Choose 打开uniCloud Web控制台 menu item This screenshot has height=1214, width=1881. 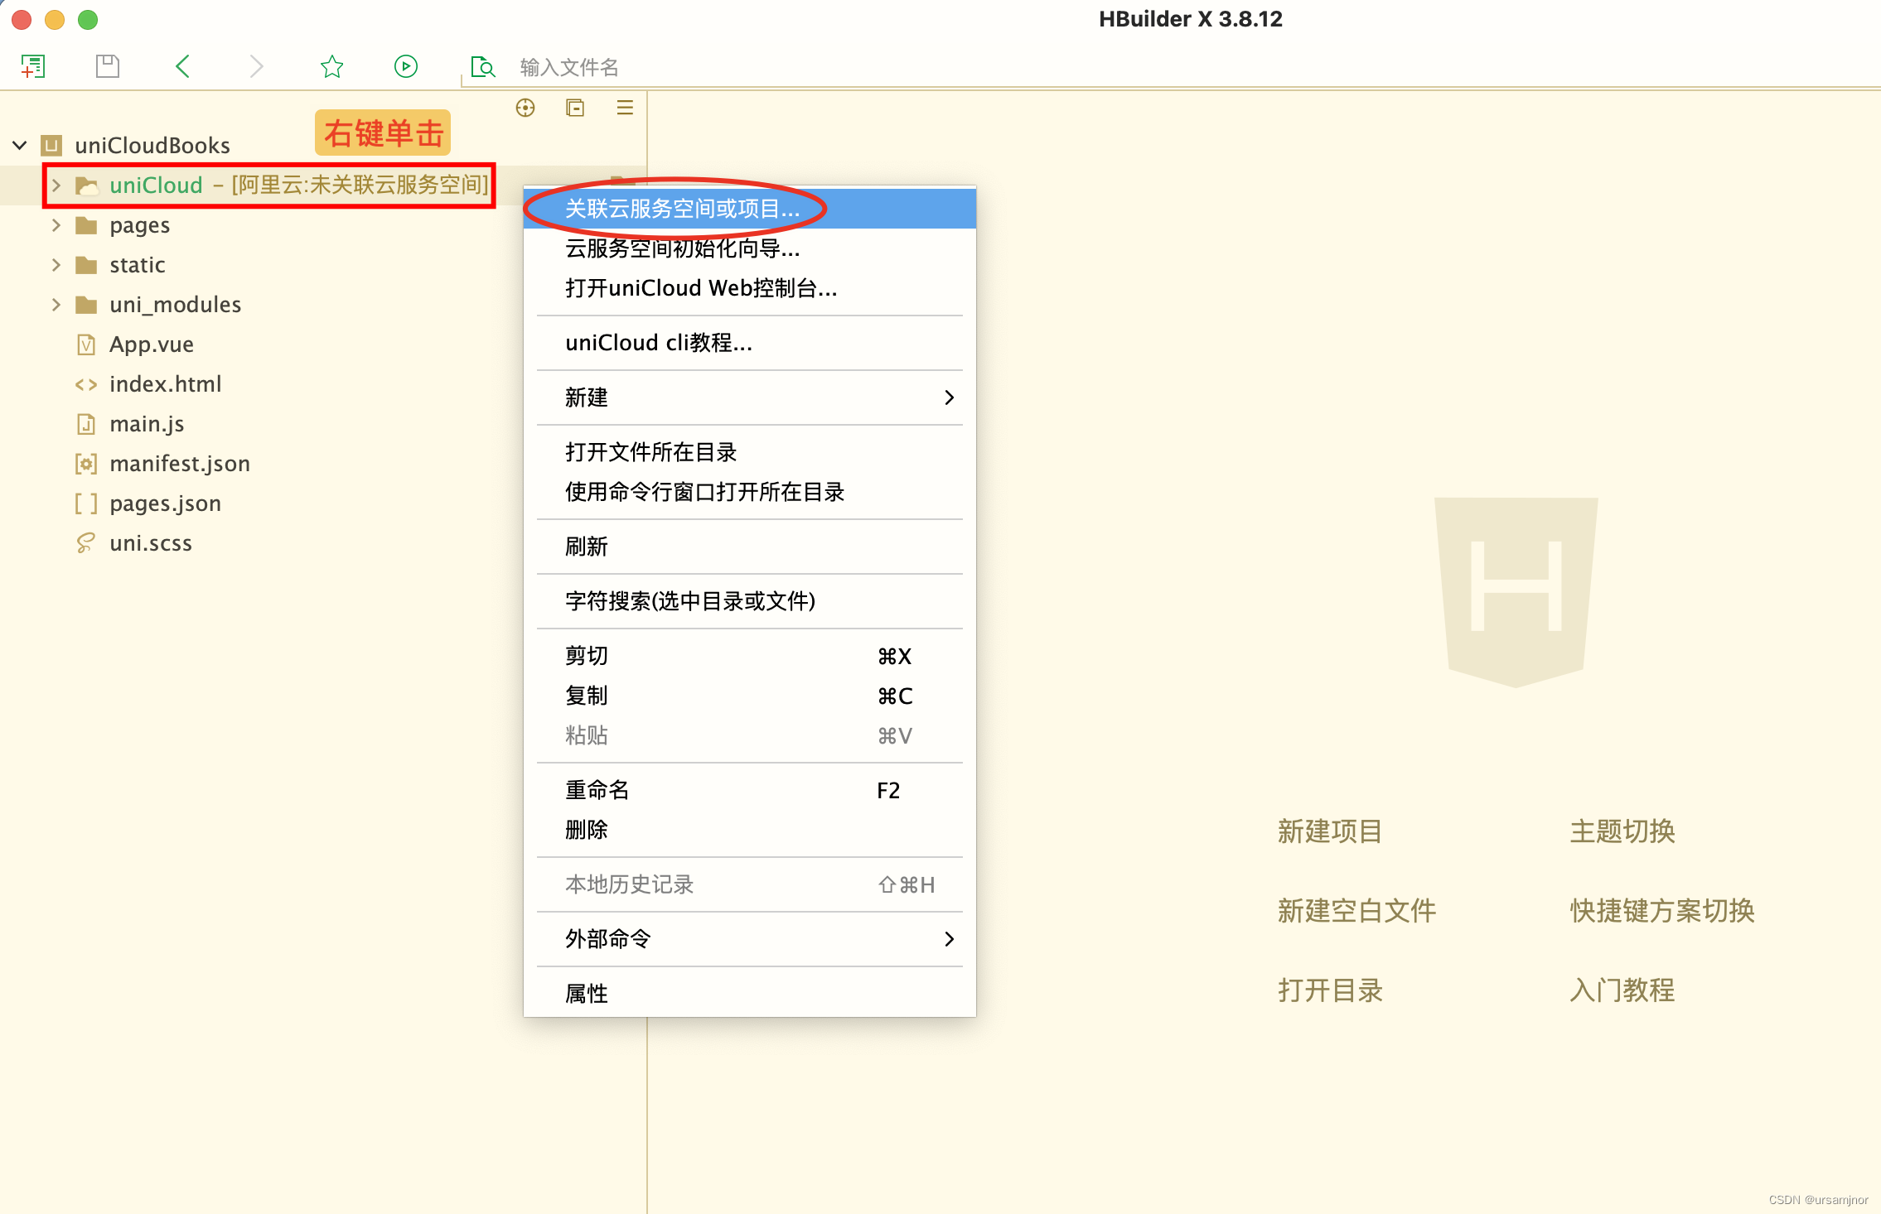click(x=750, y=288)
